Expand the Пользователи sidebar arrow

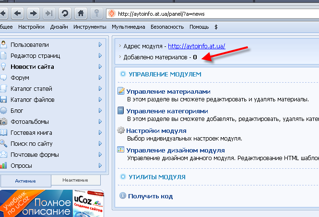(x=100, y=45)
